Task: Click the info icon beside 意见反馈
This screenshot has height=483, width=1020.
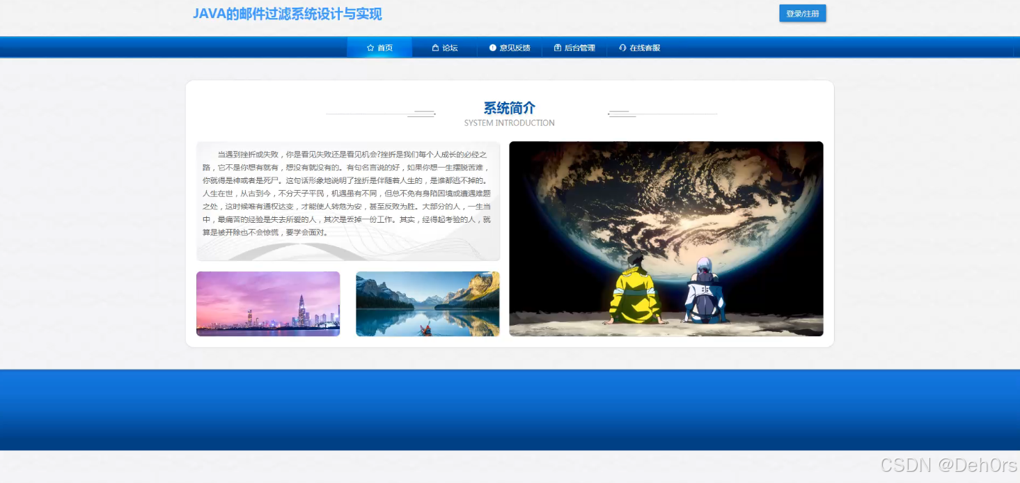Action: [493, 48]
